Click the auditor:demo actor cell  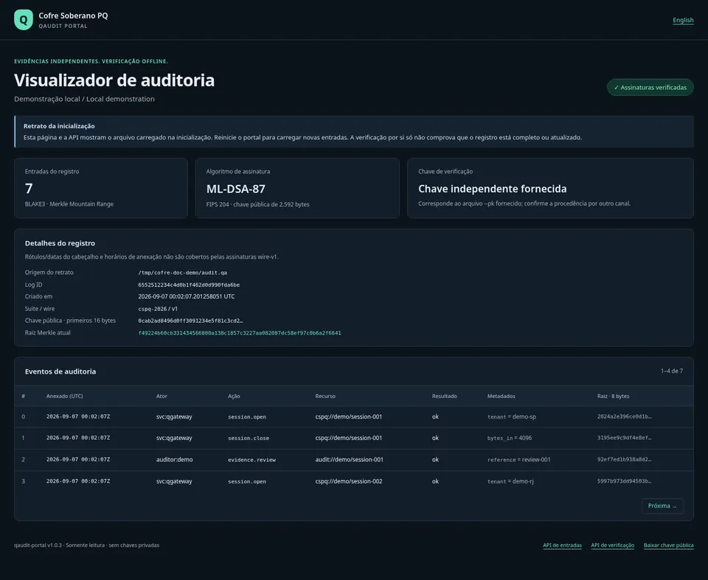[x=174, y=460]
